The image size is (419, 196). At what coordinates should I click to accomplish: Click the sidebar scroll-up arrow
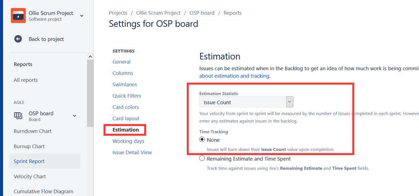click(90, 57)
